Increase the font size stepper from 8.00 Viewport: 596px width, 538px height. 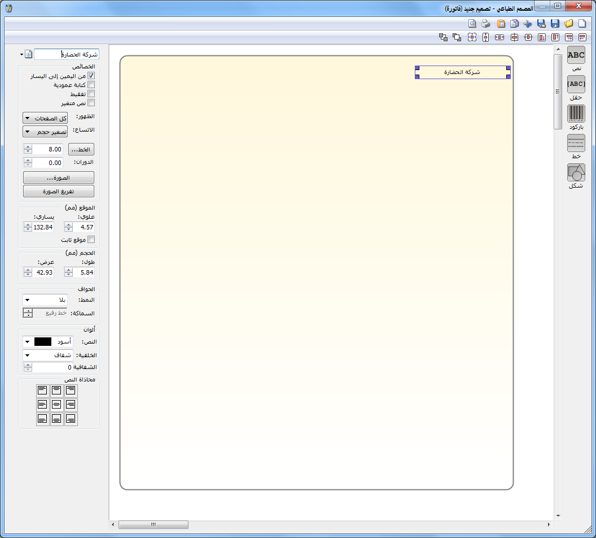click(x=28, y=147)
